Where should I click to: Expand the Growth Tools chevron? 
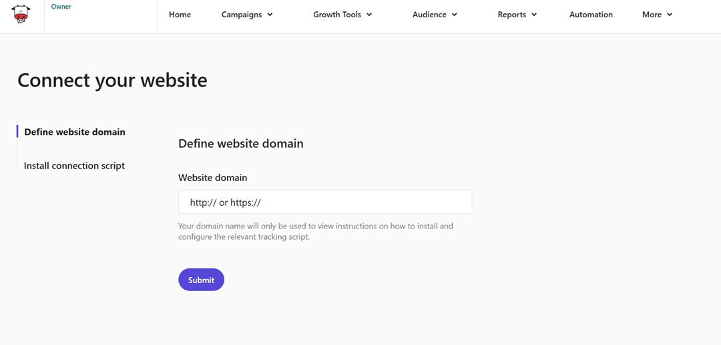[x=369, y=15]
